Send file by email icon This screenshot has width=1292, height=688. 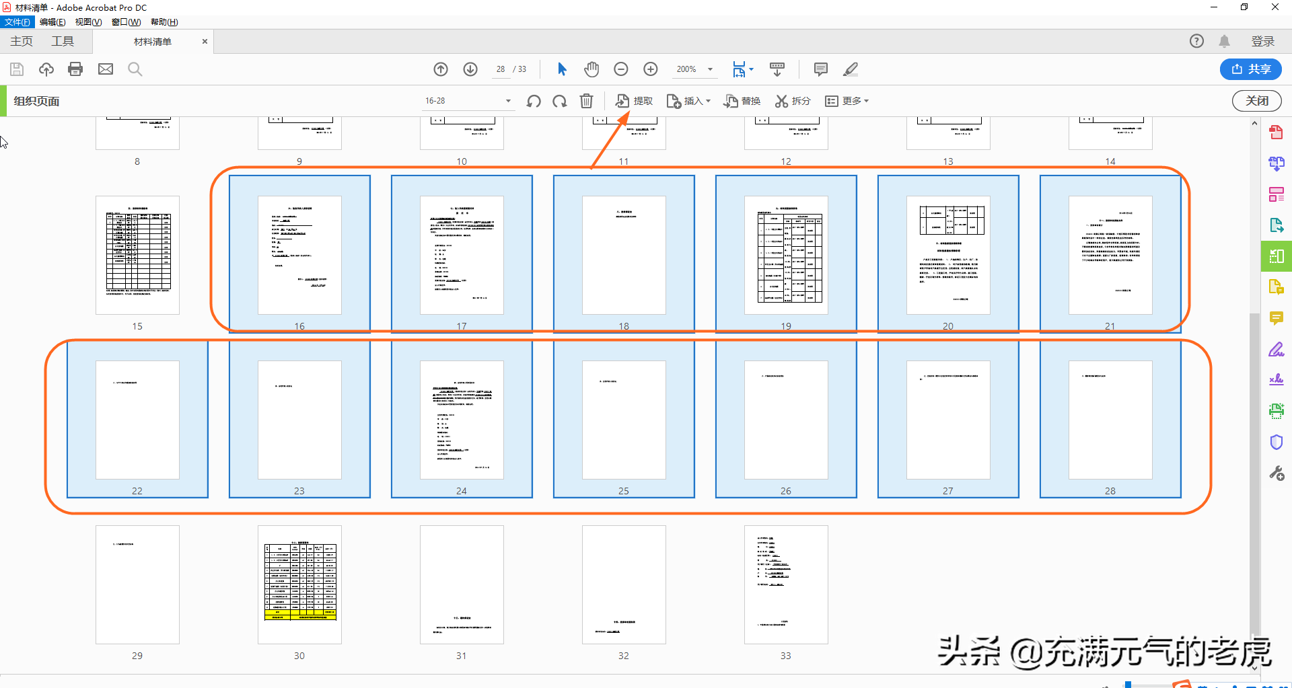click(106, 69)
